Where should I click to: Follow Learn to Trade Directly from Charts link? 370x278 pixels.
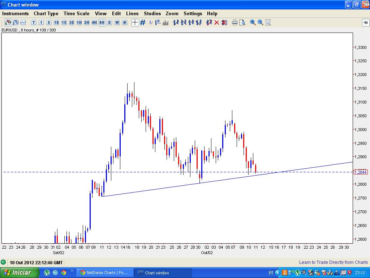[334, 262]
